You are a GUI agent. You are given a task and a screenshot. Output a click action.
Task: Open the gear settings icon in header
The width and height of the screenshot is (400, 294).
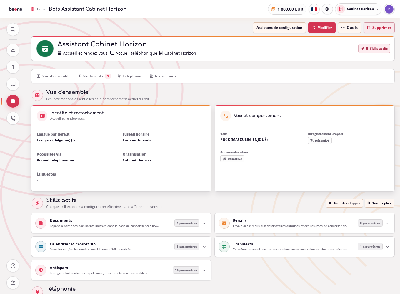pyautogui.click(x=327, y=9)
